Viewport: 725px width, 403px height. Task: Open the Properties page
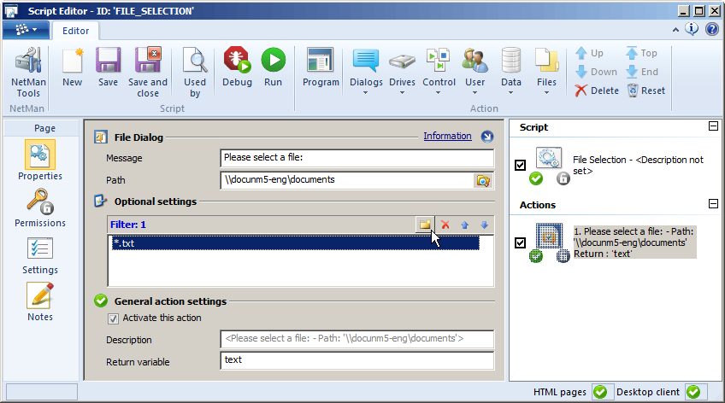40,161
